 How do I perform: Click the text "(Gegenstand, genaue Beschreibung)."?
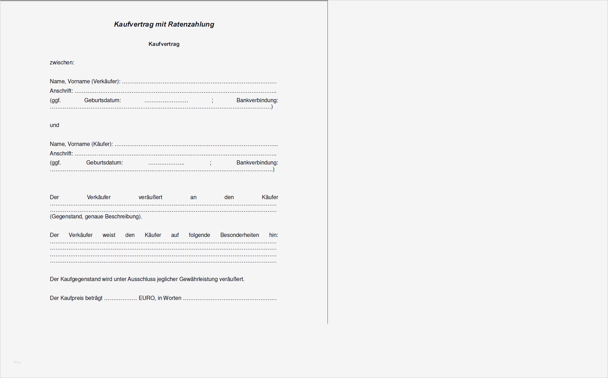pyautogui.click(x=96, y=217)
